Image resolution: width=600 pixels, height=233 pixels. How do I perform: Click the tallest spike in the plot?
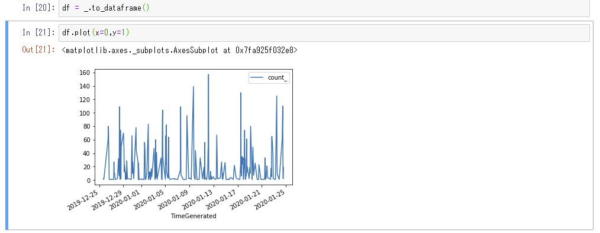click(x=208, y=75)
